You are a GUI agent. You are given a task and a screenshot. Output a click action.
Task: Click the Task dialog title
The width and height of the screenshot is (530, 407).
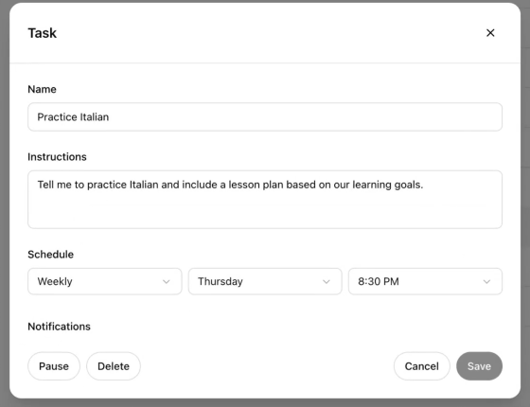pos(43,33)
